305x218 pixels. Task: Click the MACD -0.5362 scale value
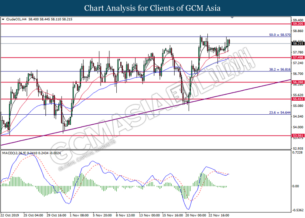(x=298, y=210)
